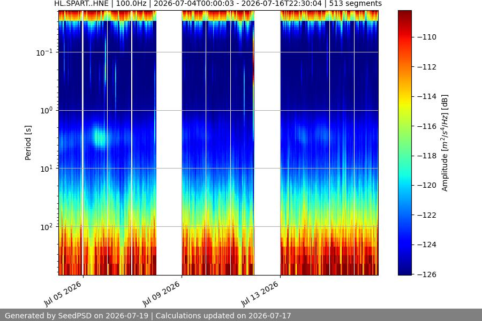Click the 10² period tick label
This screenshot has height=321, width=482.
(x=46, y=227)
